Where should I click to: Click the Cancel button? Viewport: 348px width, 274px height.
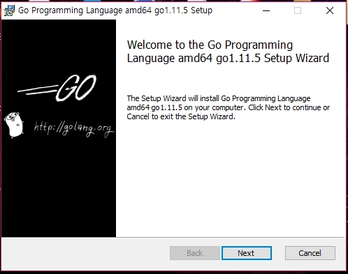coord(310,253)
